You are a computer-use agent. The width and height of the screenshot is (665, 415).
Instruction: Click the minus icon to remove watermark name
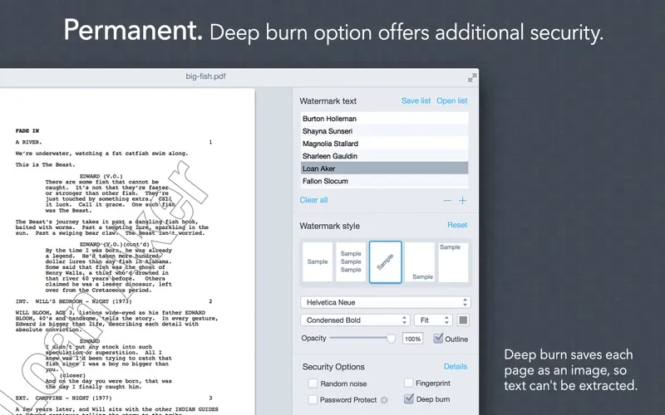(x=447, y=201)
